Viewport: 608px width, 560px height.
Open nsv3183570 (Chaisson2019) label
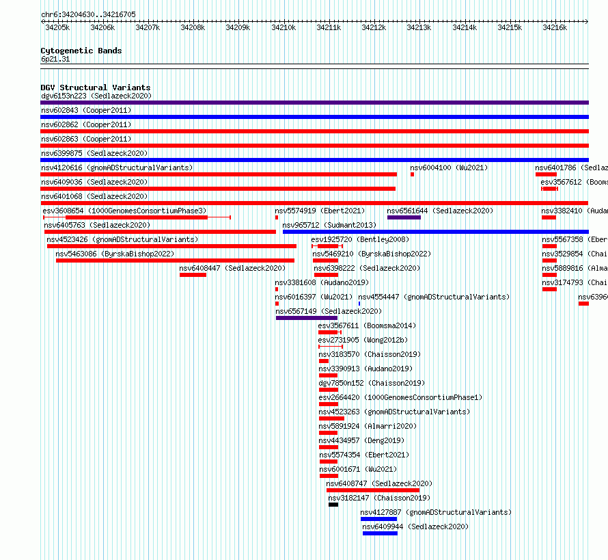click(370, 354)
